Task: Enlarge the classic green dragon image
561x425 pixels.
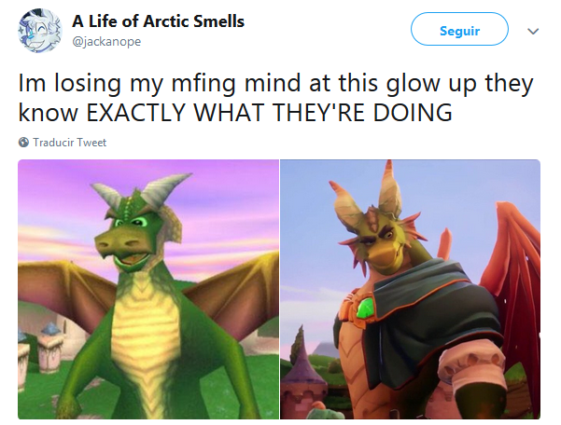Action: point(148,289)
